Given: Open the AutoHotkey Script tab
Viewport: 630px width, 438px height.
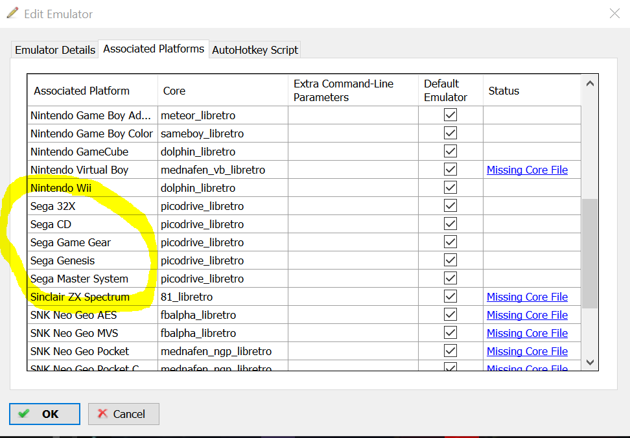Looking at the screenshot, I should coord(255,50).
